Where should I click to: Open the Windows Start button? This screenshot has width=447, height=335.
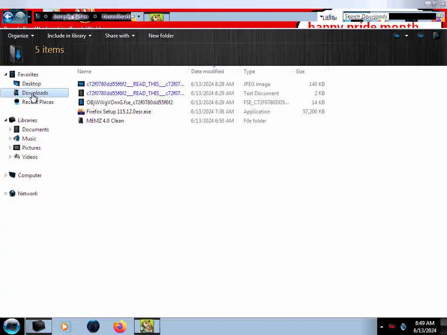coord(12,326)
